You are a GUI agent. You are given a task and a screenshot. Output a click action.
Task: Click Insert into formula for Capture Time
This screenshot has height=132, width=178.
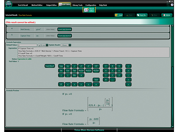point(65,36)
